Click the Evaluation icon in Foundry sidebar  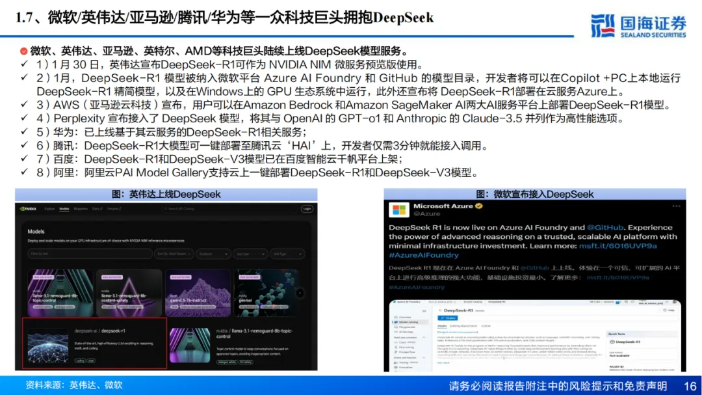[396, 367]
